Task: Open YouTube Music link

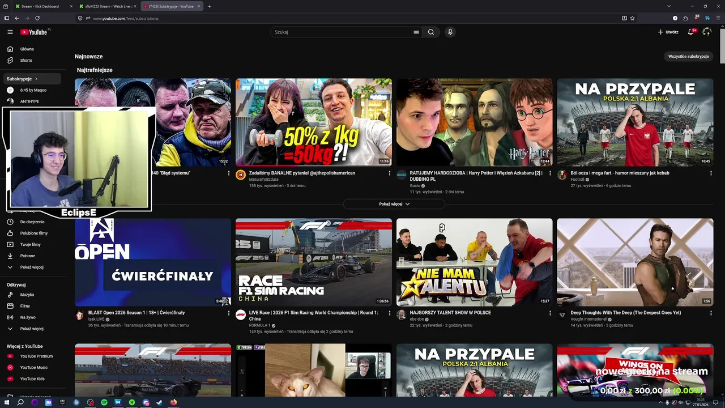Action: [x=33, y=368]
